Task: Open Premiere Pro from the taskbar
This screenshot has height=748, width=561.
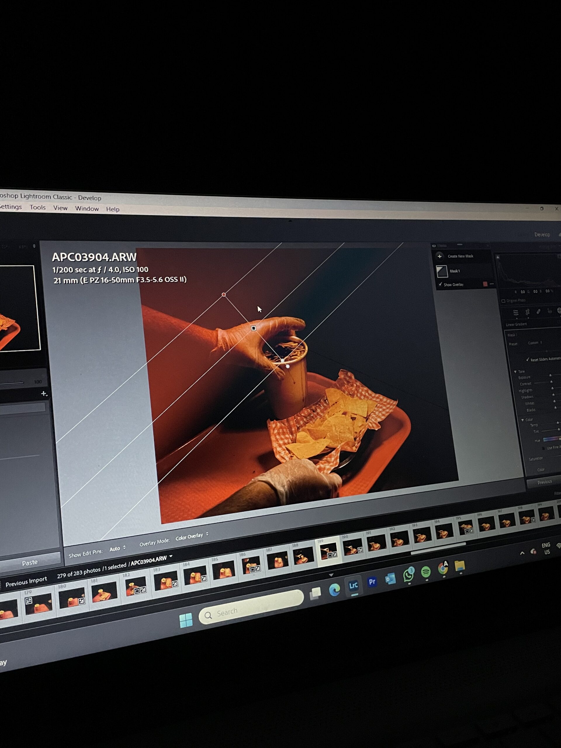Action: tap(372, 582)
